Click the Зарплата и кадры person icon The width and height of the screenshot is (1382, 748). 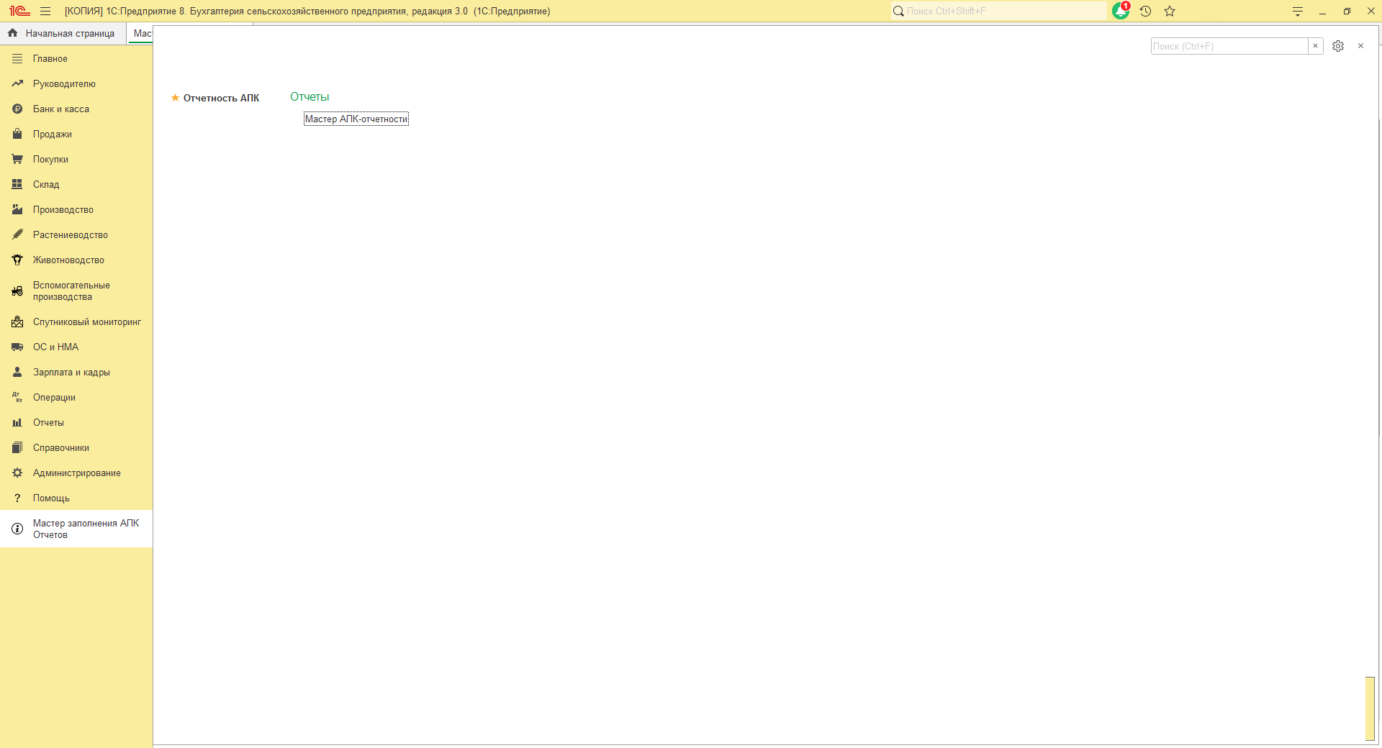pos(17,372)
